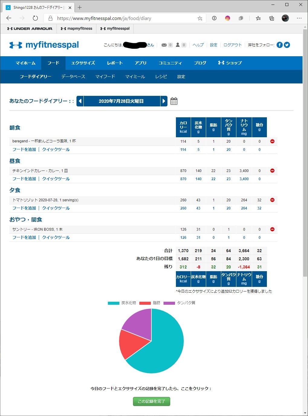This screenshot has width=308, height=416.
Task: Open クイックツール for 昼食
Action: tap(56, 179)
